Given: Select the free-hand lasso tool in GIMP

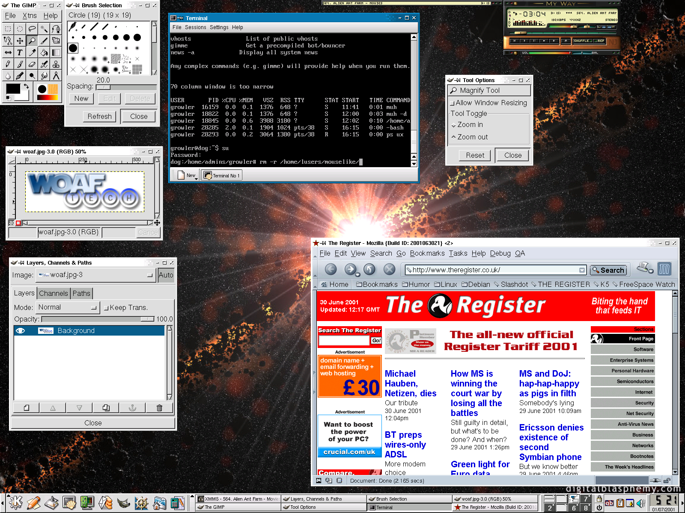Looking at the screenshot, I should [x=32, y=29].
